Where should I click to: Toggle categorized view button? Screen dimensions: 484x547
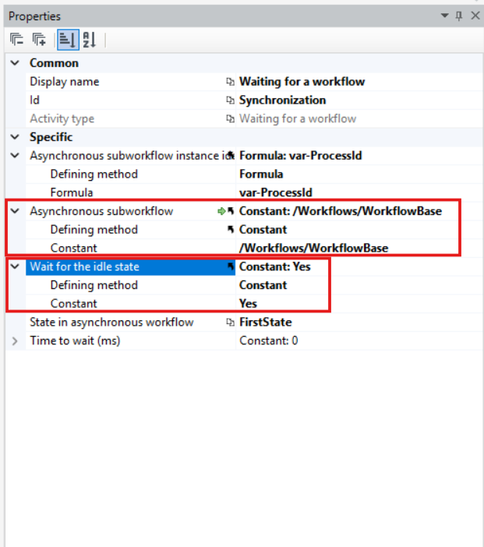68,40
